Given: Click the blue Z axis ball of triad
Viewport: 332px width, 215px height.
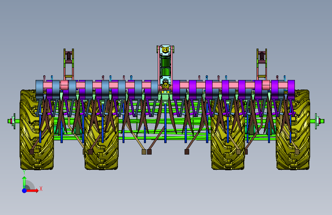Looking at the screenshot, I should [x=24, y=191].
